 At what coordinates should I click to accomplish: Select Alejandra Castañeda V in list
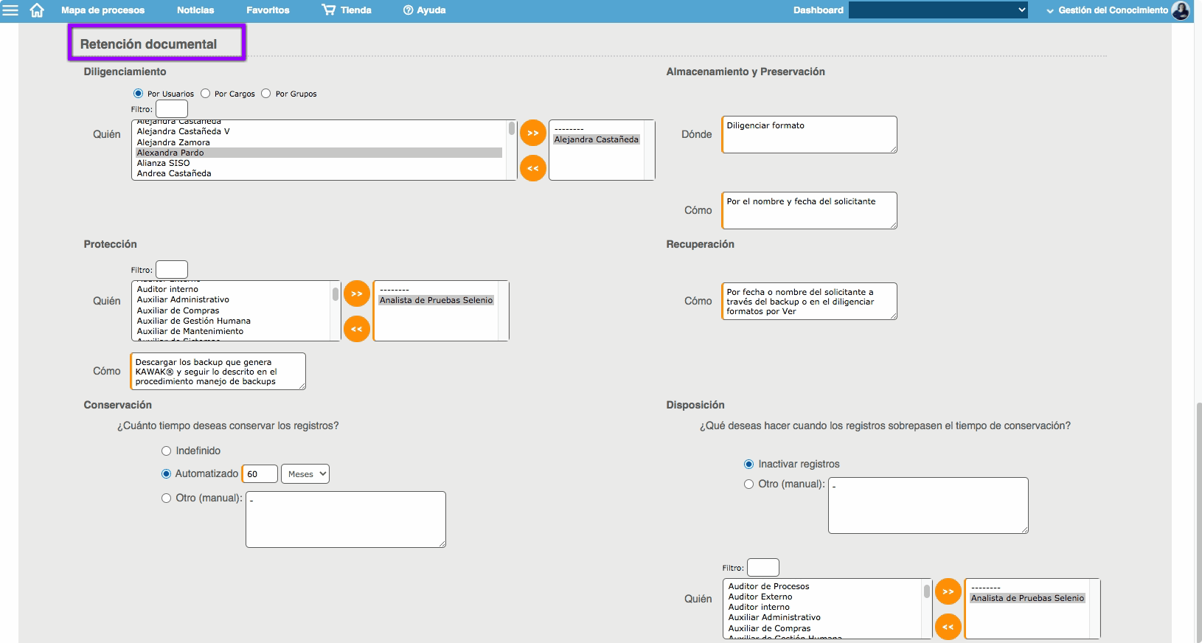click(319, 131)
